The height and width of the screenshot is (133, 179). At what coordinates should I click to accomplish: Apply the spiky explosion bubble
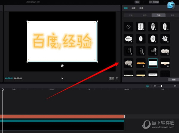click(165, 39)
